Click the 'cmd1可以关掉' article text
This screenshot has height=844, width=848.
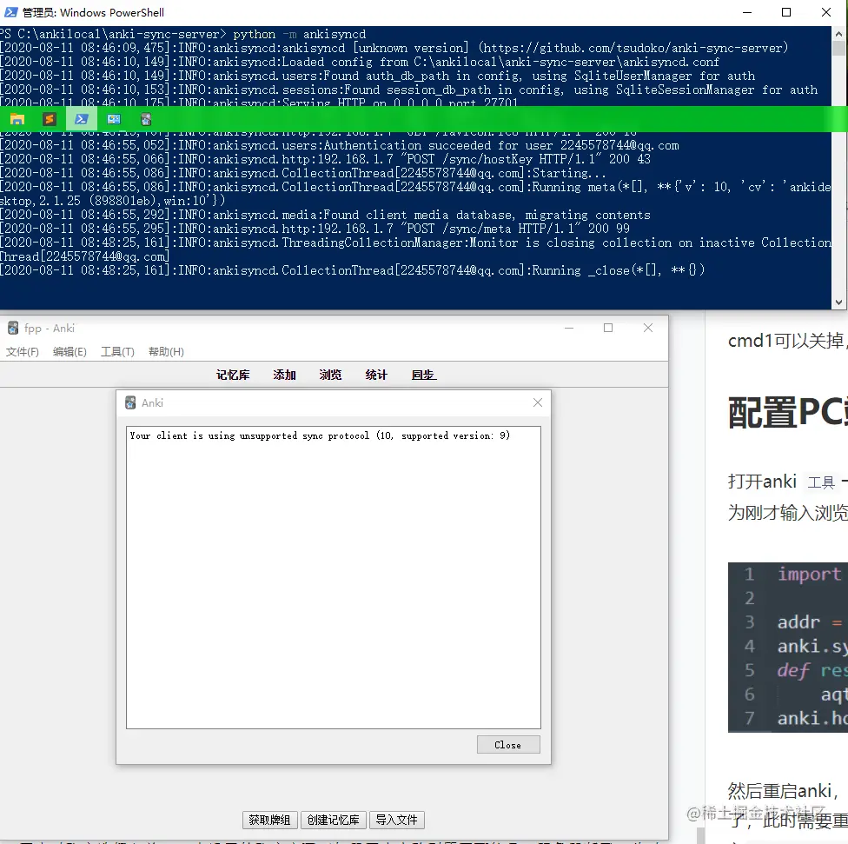tap(788, 341)
